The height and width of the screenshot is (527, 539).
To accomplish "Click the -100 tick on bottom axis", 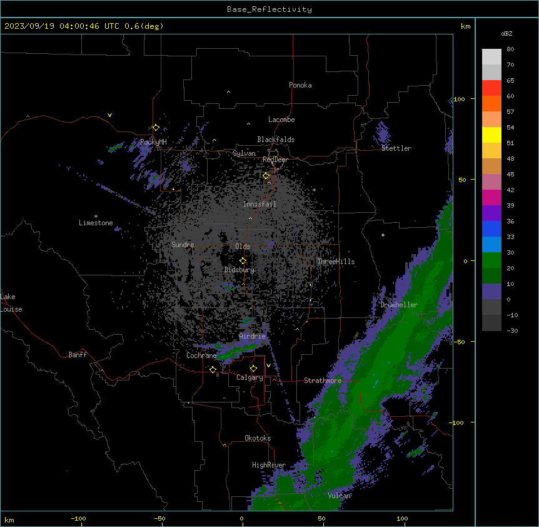I will [78, 518].
